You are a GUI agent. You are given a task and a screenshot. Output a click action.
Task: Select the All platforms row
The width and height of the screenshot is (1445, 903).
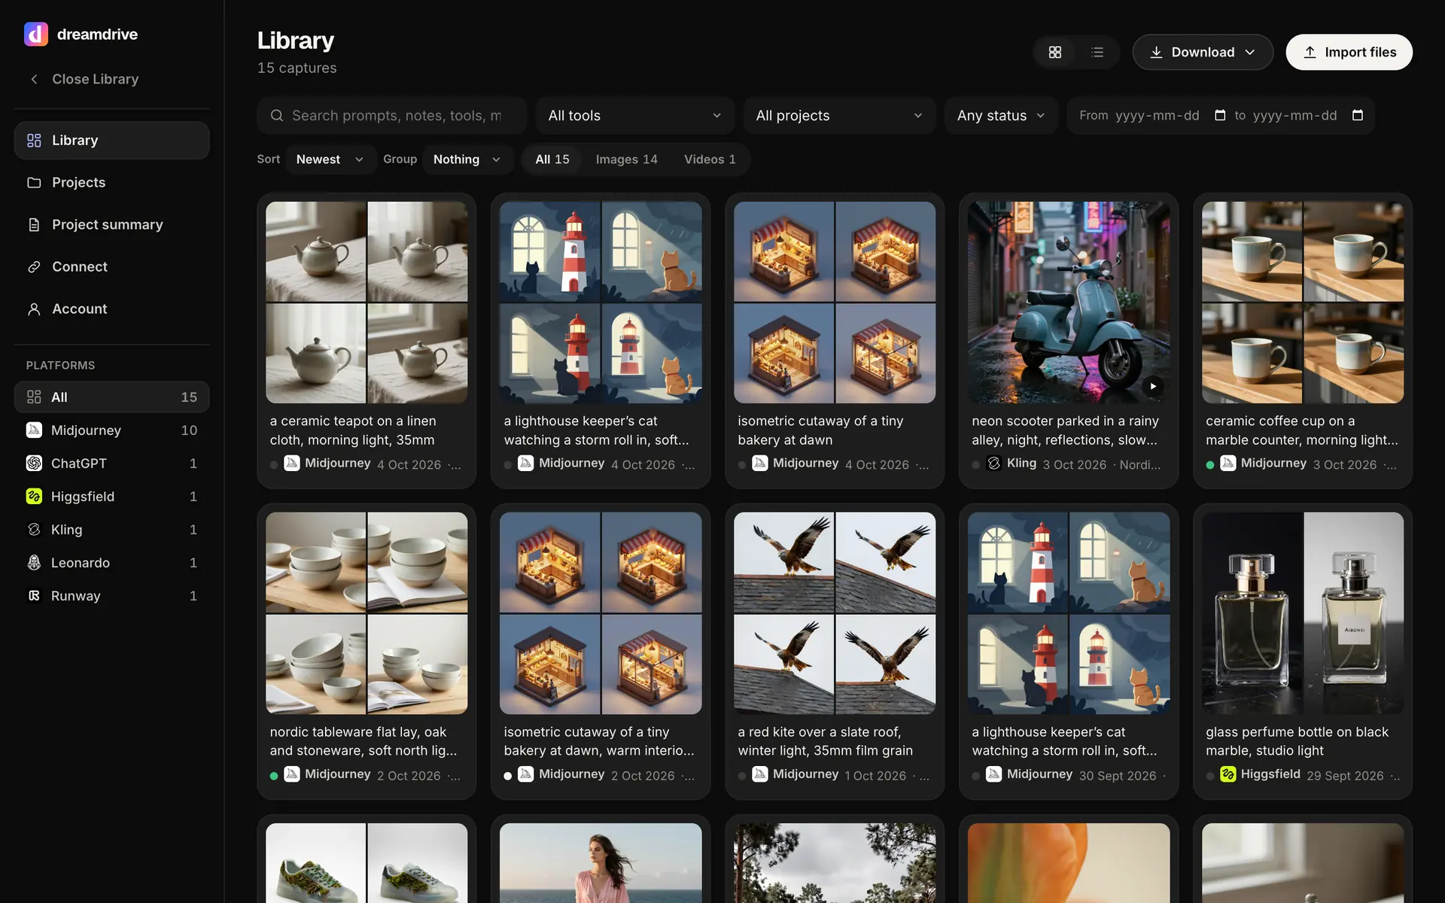click(x=111, y=397)
